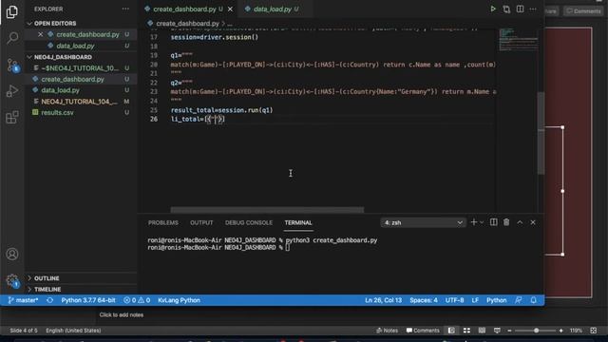
Task: Click Synchronize Changes icon in status bar
Action: click(49, 300)
